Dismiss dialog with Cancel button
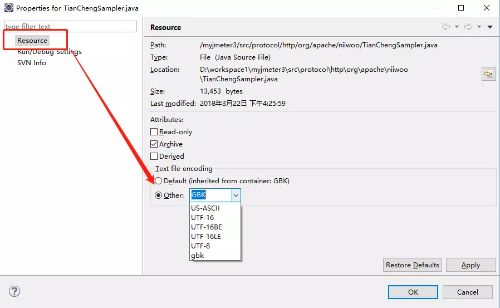The width and height of the screenshot is (500, 308). (468, 292)
